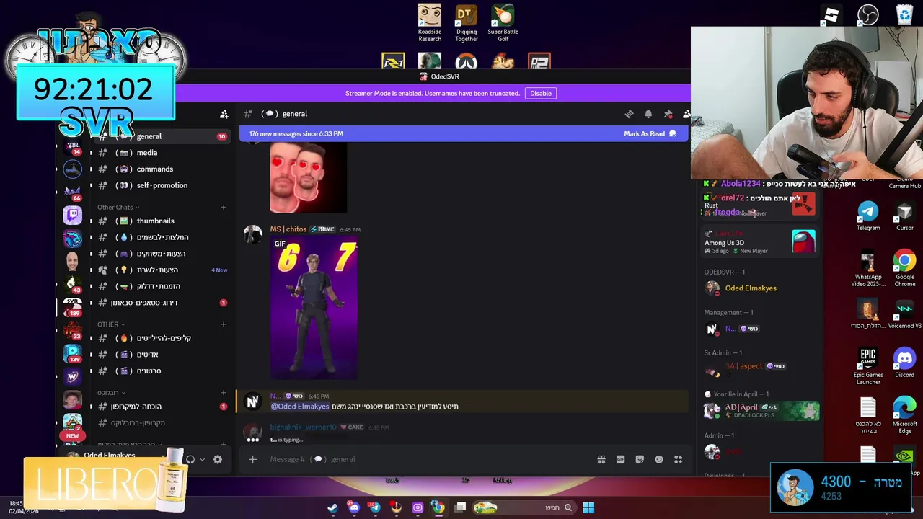Screen dimensions: 923x519
Task: Click the red-hearts faces image in chat
Action: pos(309,177)
